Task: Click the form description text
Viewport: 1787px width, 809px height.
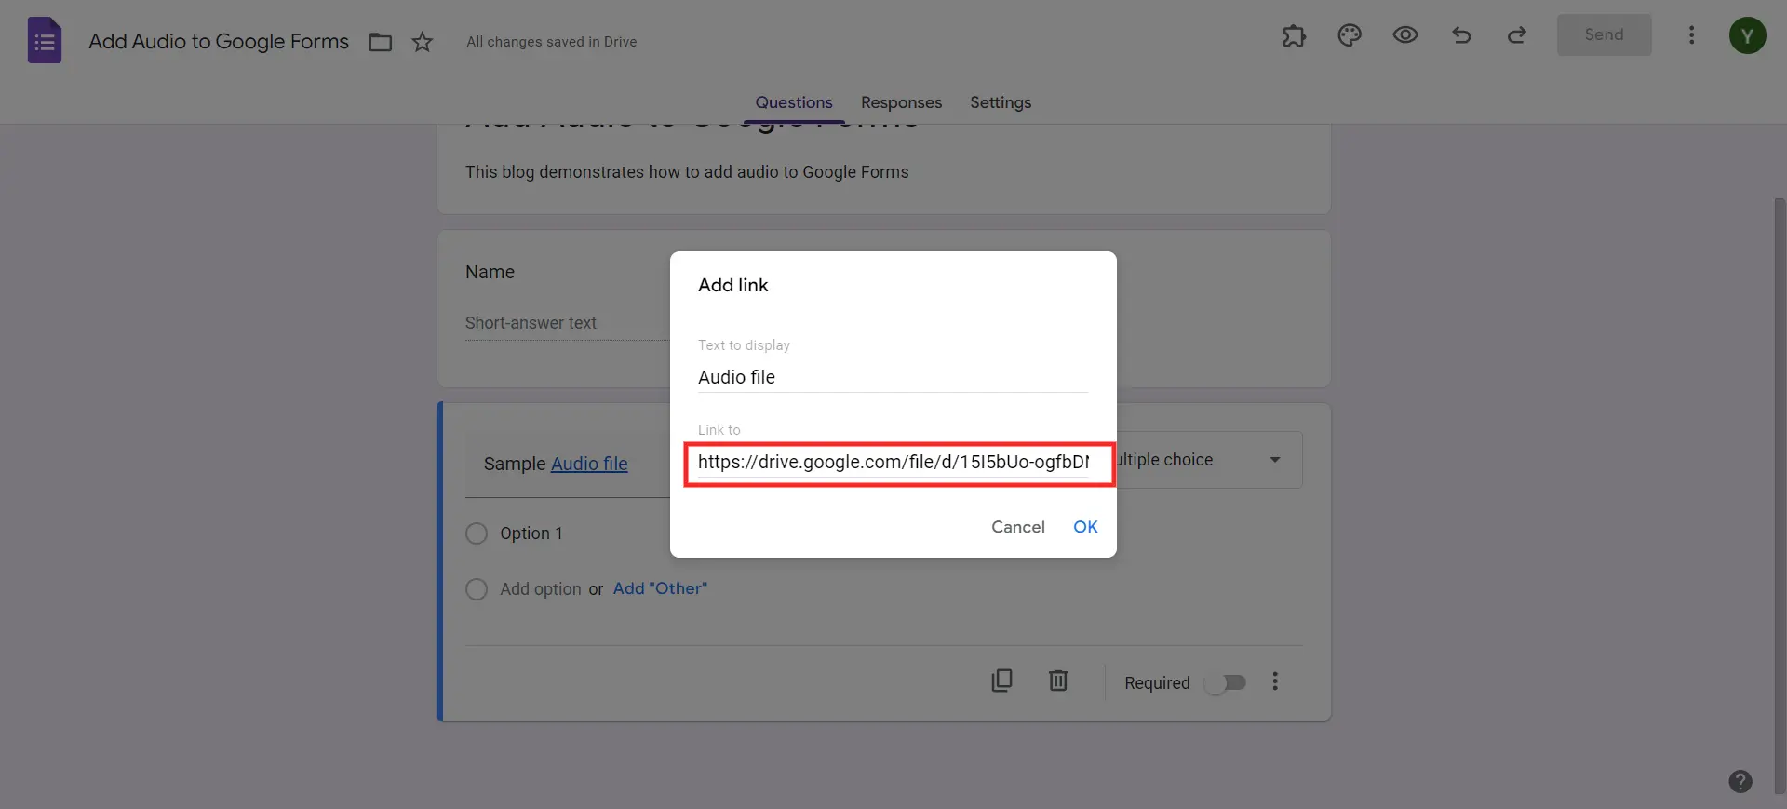Action: tap(687, 172)
